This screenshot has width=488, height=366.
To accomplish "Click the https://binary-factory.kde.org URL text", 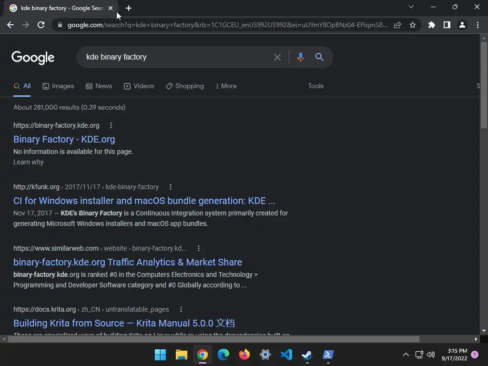I will click(x=56, y=125).
